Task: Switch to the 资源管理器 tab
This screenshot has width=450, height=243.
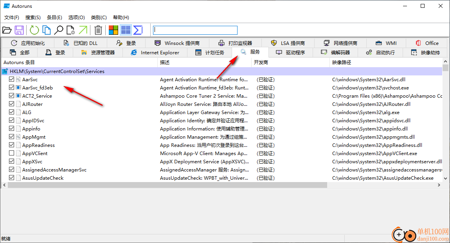Action: tap(98, 52)
